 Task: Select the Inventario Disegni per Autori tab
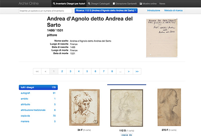tap(69, 4)
